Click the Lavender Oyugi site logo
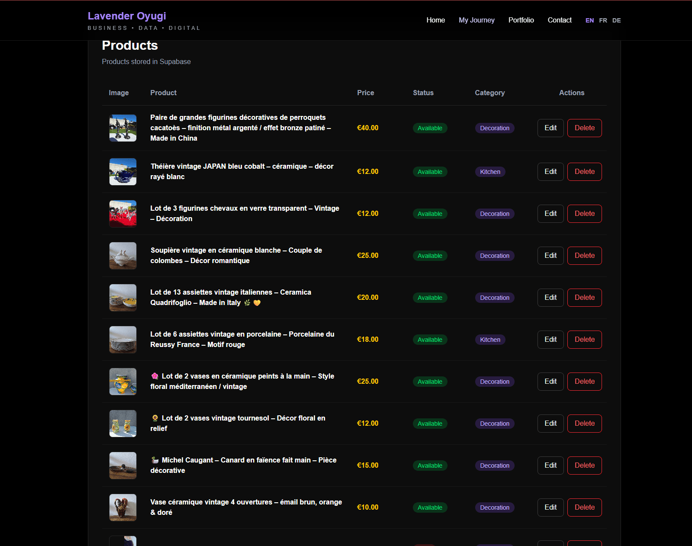The image size is (692, 546). tap(127, 16)
